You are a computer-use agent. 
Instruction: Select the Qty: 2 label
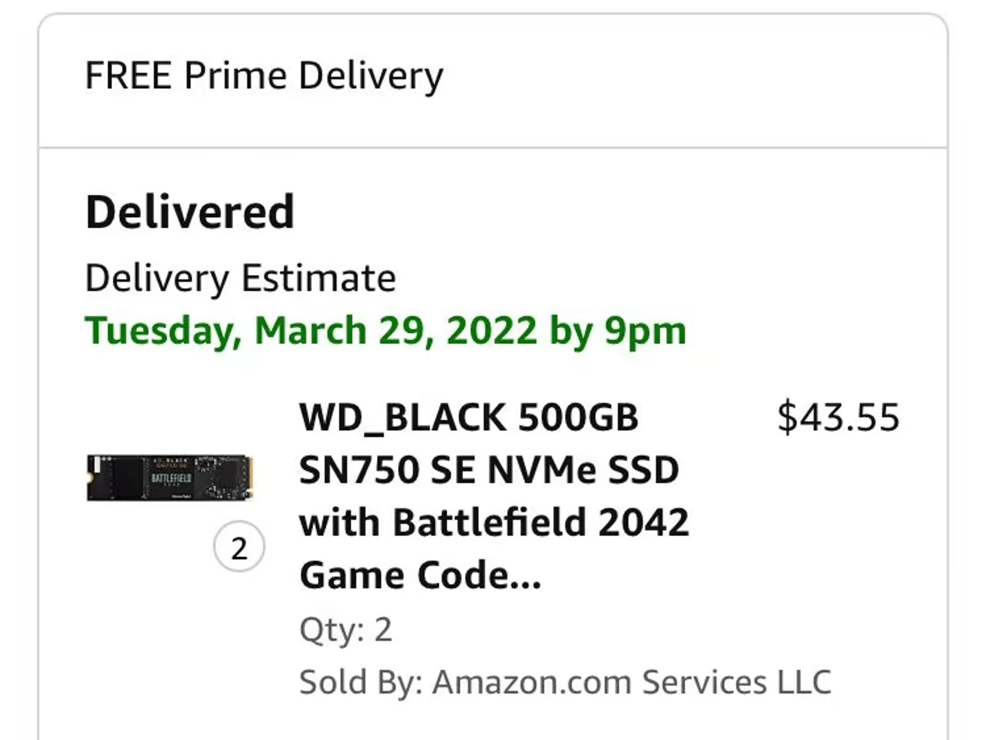point(346,629)
